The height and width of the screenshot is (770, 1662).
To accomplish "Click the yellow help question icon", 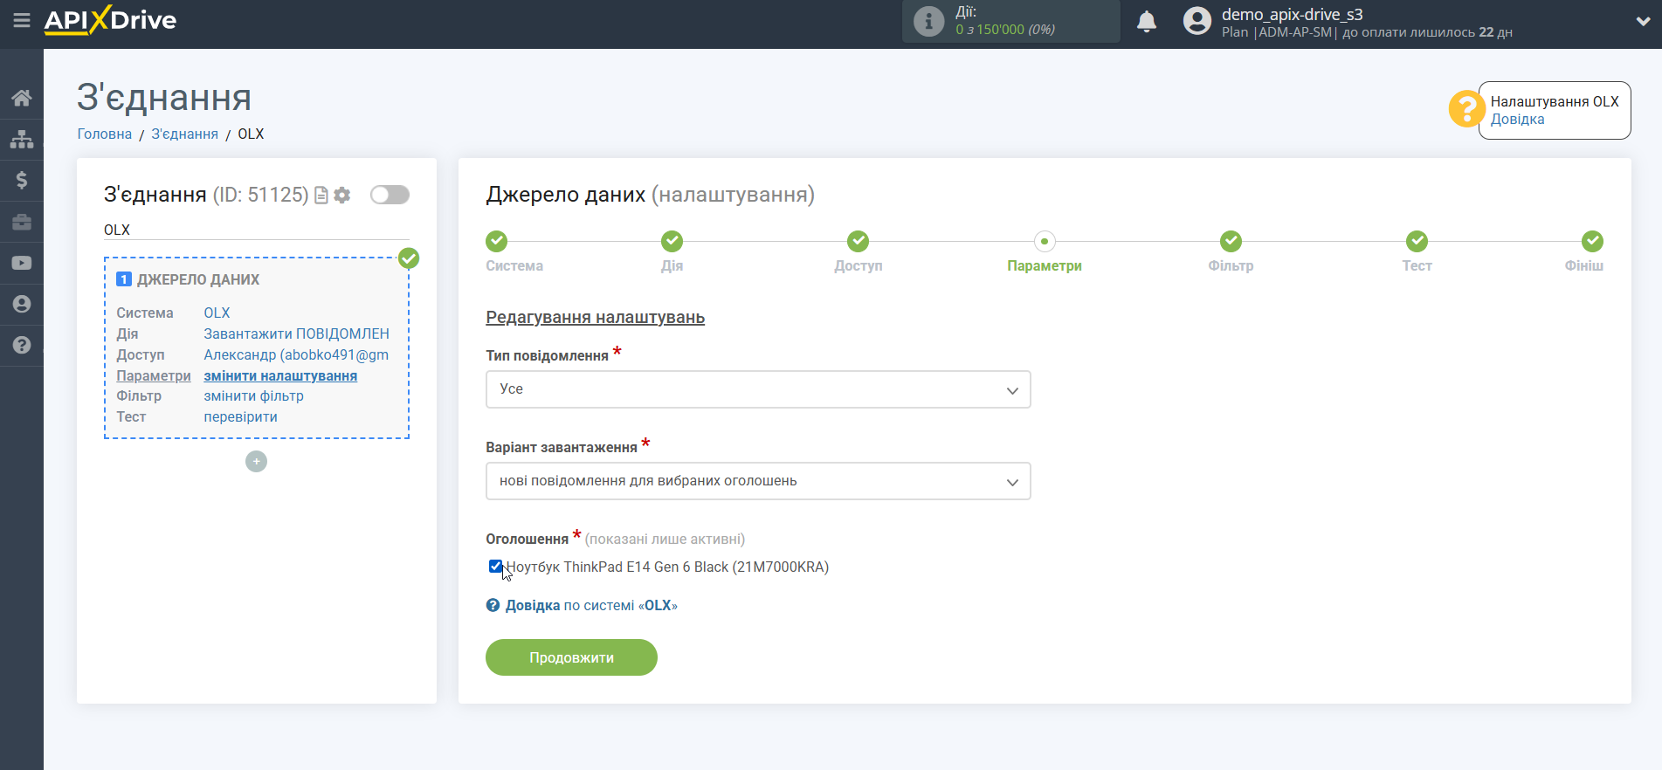I will (x=1466, y=109).
